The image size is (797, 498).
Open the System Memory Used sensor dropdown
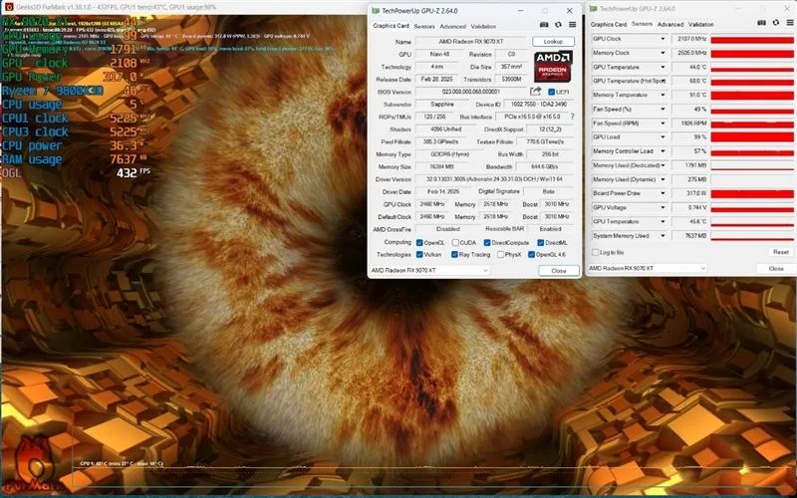(x=663, y=236)
